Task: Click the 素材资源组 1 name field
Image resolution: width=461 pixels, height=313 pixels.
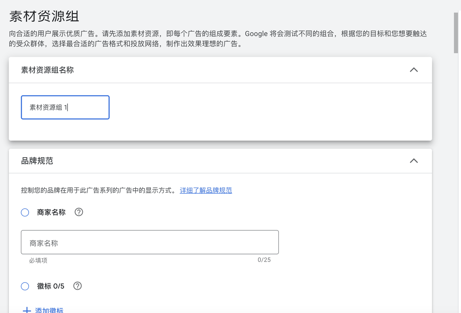Action: (x=65, y=107)
